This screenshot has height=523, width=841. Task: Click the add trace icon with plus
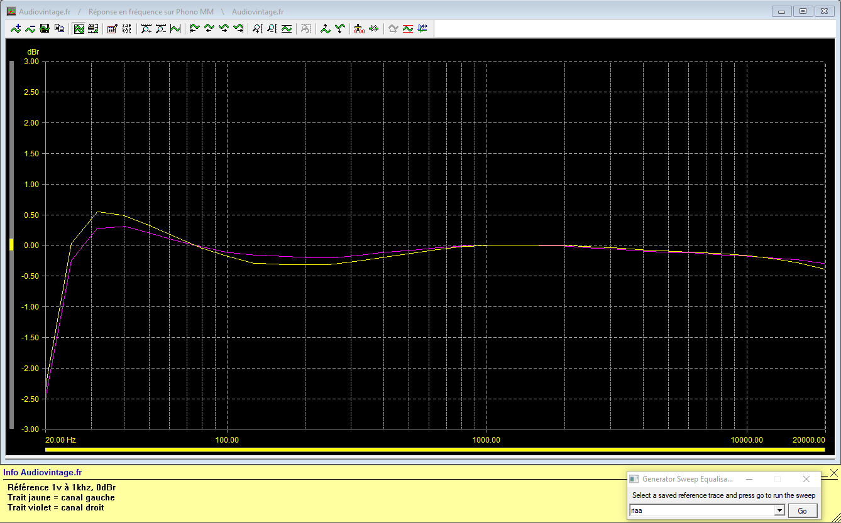[x=16, y=28]
